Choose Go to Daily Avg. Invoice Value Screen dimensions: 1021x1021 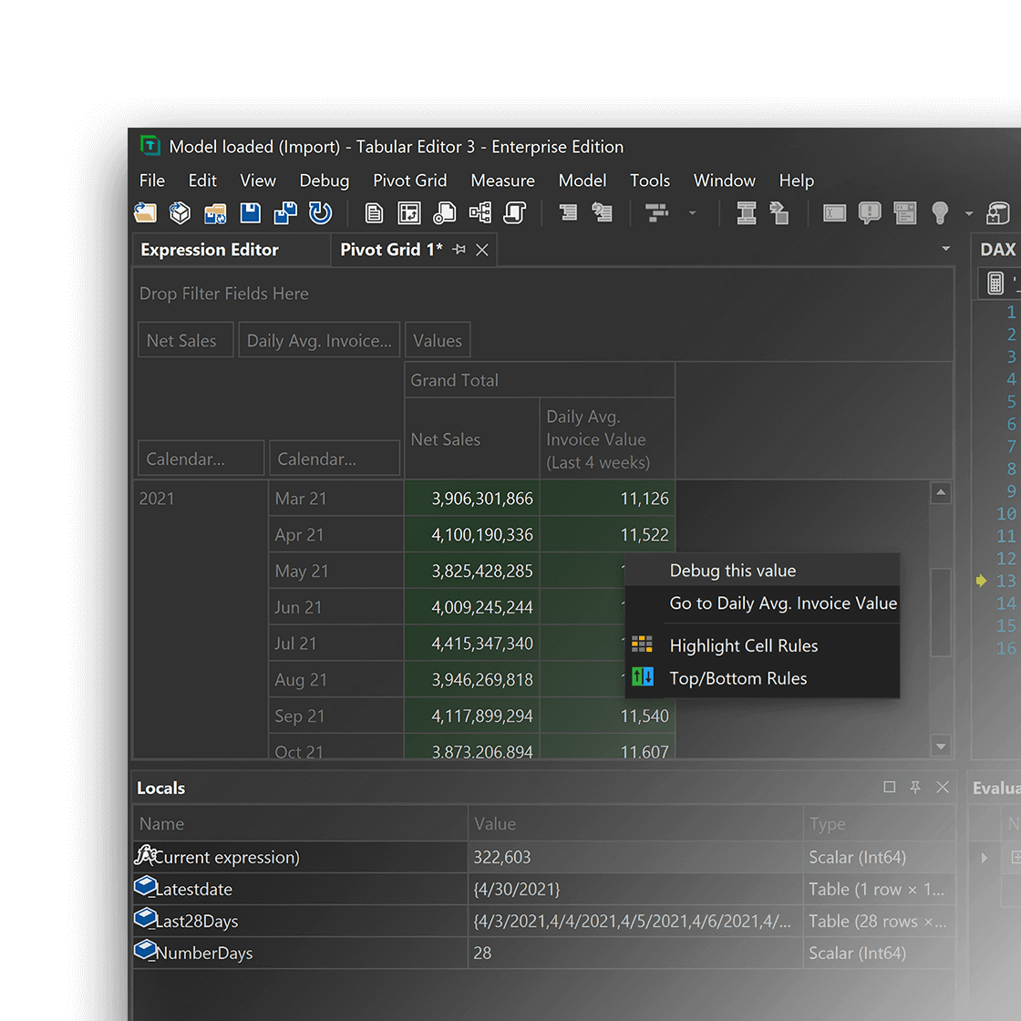tap(782, 603)
